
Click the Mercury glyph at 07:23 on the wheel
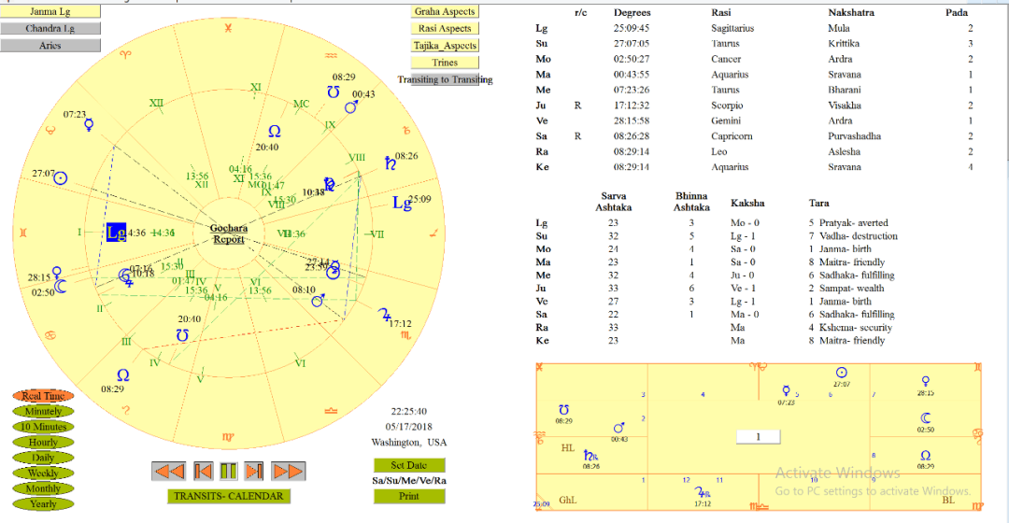89,123
